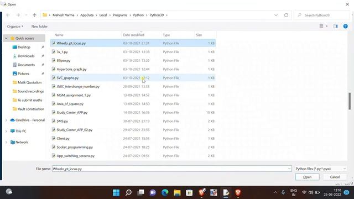Image resolution: width=354 pixels, height=199 pixels.
Task: Click New folder button
Action: [39, 27]
